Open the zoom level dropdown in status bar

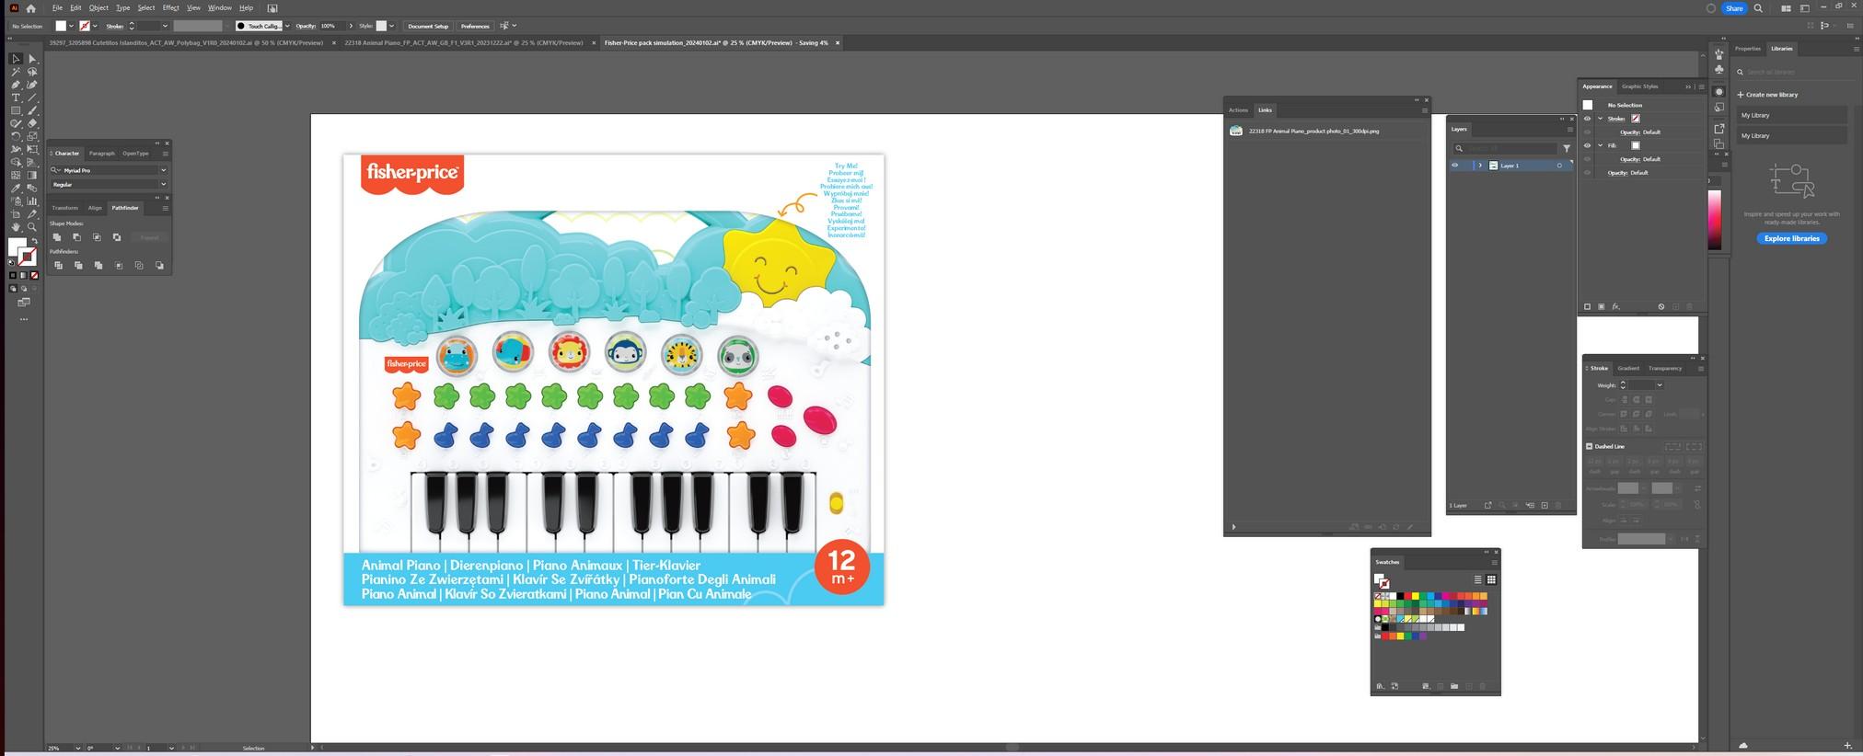(77, 748)
